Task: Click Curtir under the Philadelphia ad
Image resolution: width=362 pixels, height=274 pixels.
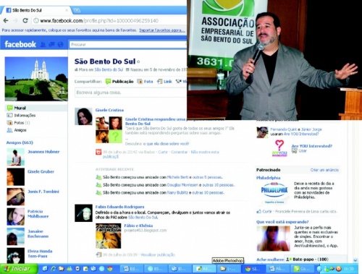Action: (267, 211)
